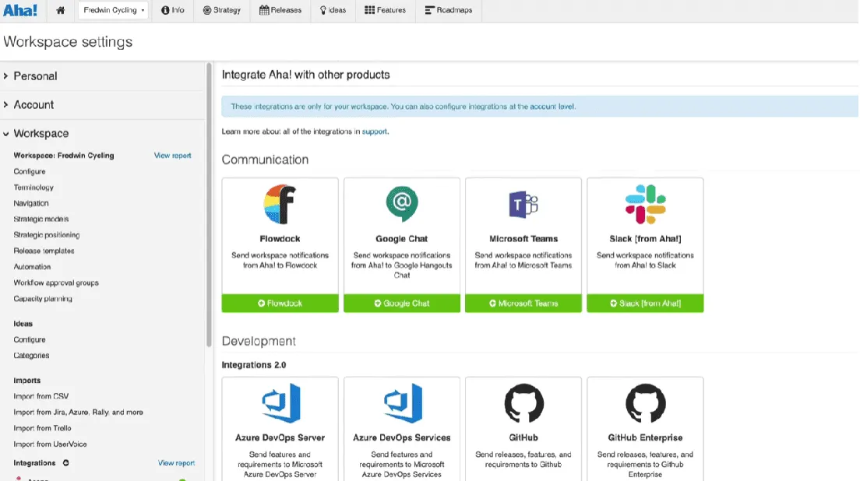Open the Ideas menu

pyautogui.click(x=333, y=10)
